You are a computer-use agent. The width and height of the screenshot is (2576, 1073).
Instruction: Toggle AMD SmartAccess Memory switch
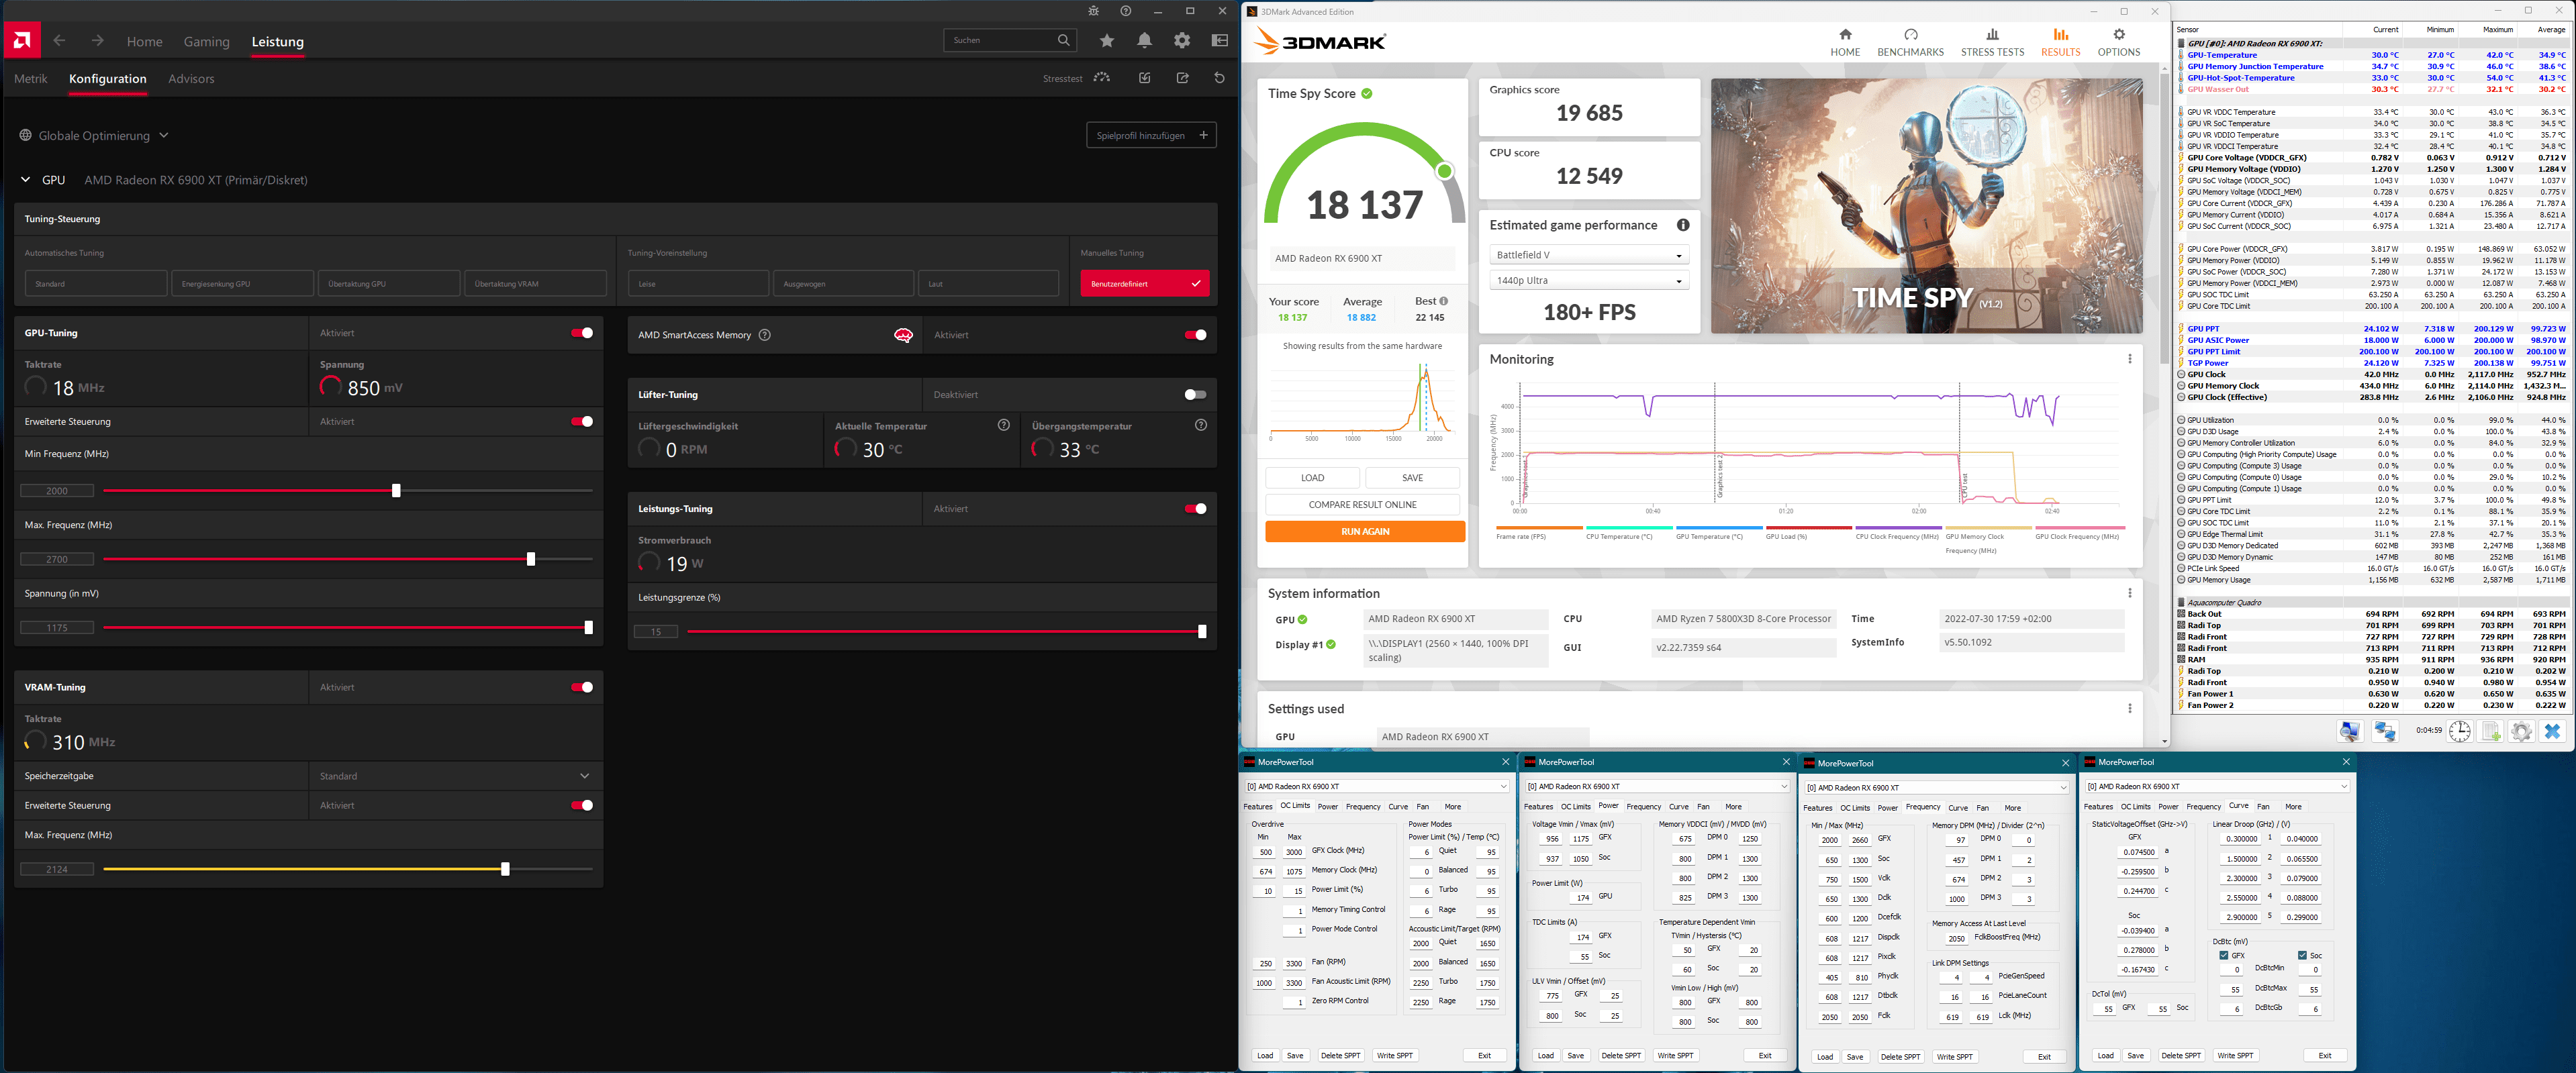click(x=1195, y=335)
